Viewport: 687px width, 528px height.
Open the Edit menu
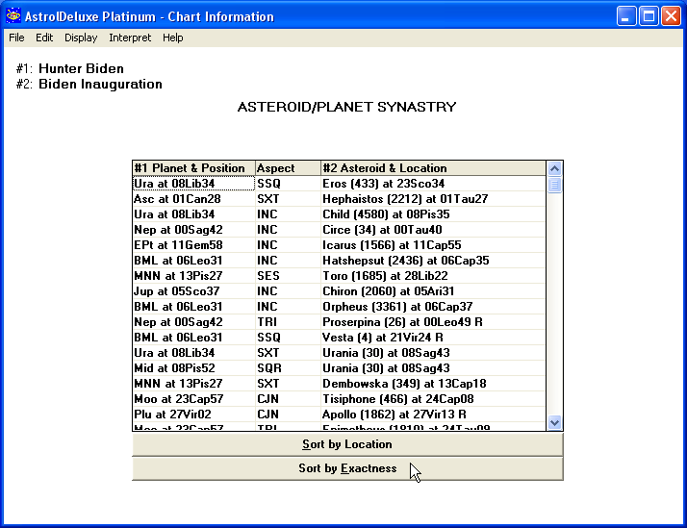44,38
